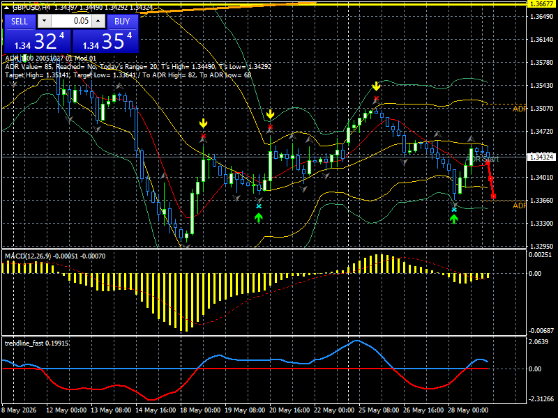Viewport: 558px width, 418px height.
Task: Click the buy ask price 1.34 35 tile
Action: click(x=106, y=41)
